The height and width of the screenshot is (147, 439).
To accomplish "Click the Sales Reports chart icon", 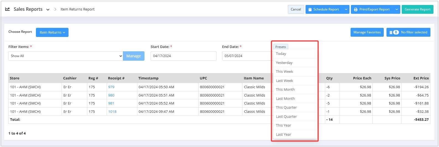I will tap(7, 9).
